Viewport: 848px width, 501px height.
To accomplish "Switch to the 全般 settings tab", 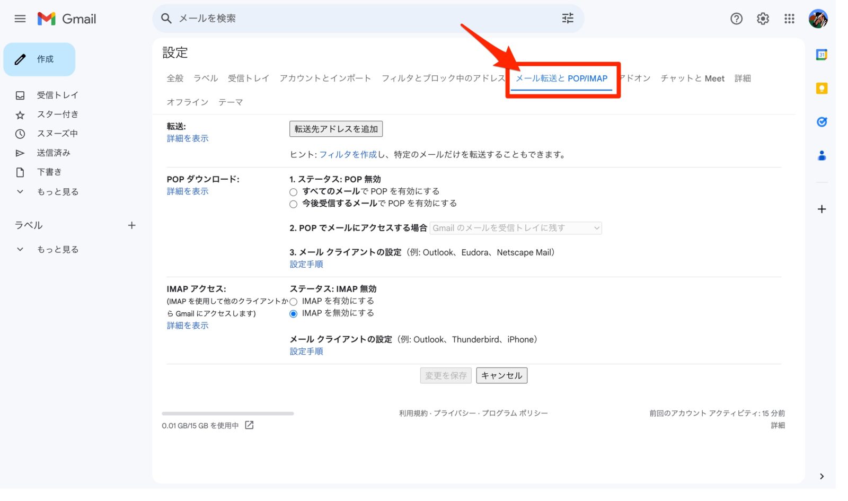I will pyautogui.click(x=175, y=78).
